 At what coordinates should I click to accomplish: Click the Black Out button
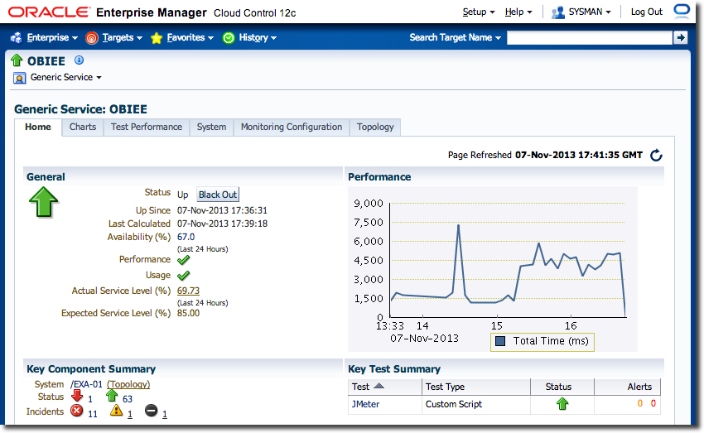pyautogui.click(x=218, y=195)
